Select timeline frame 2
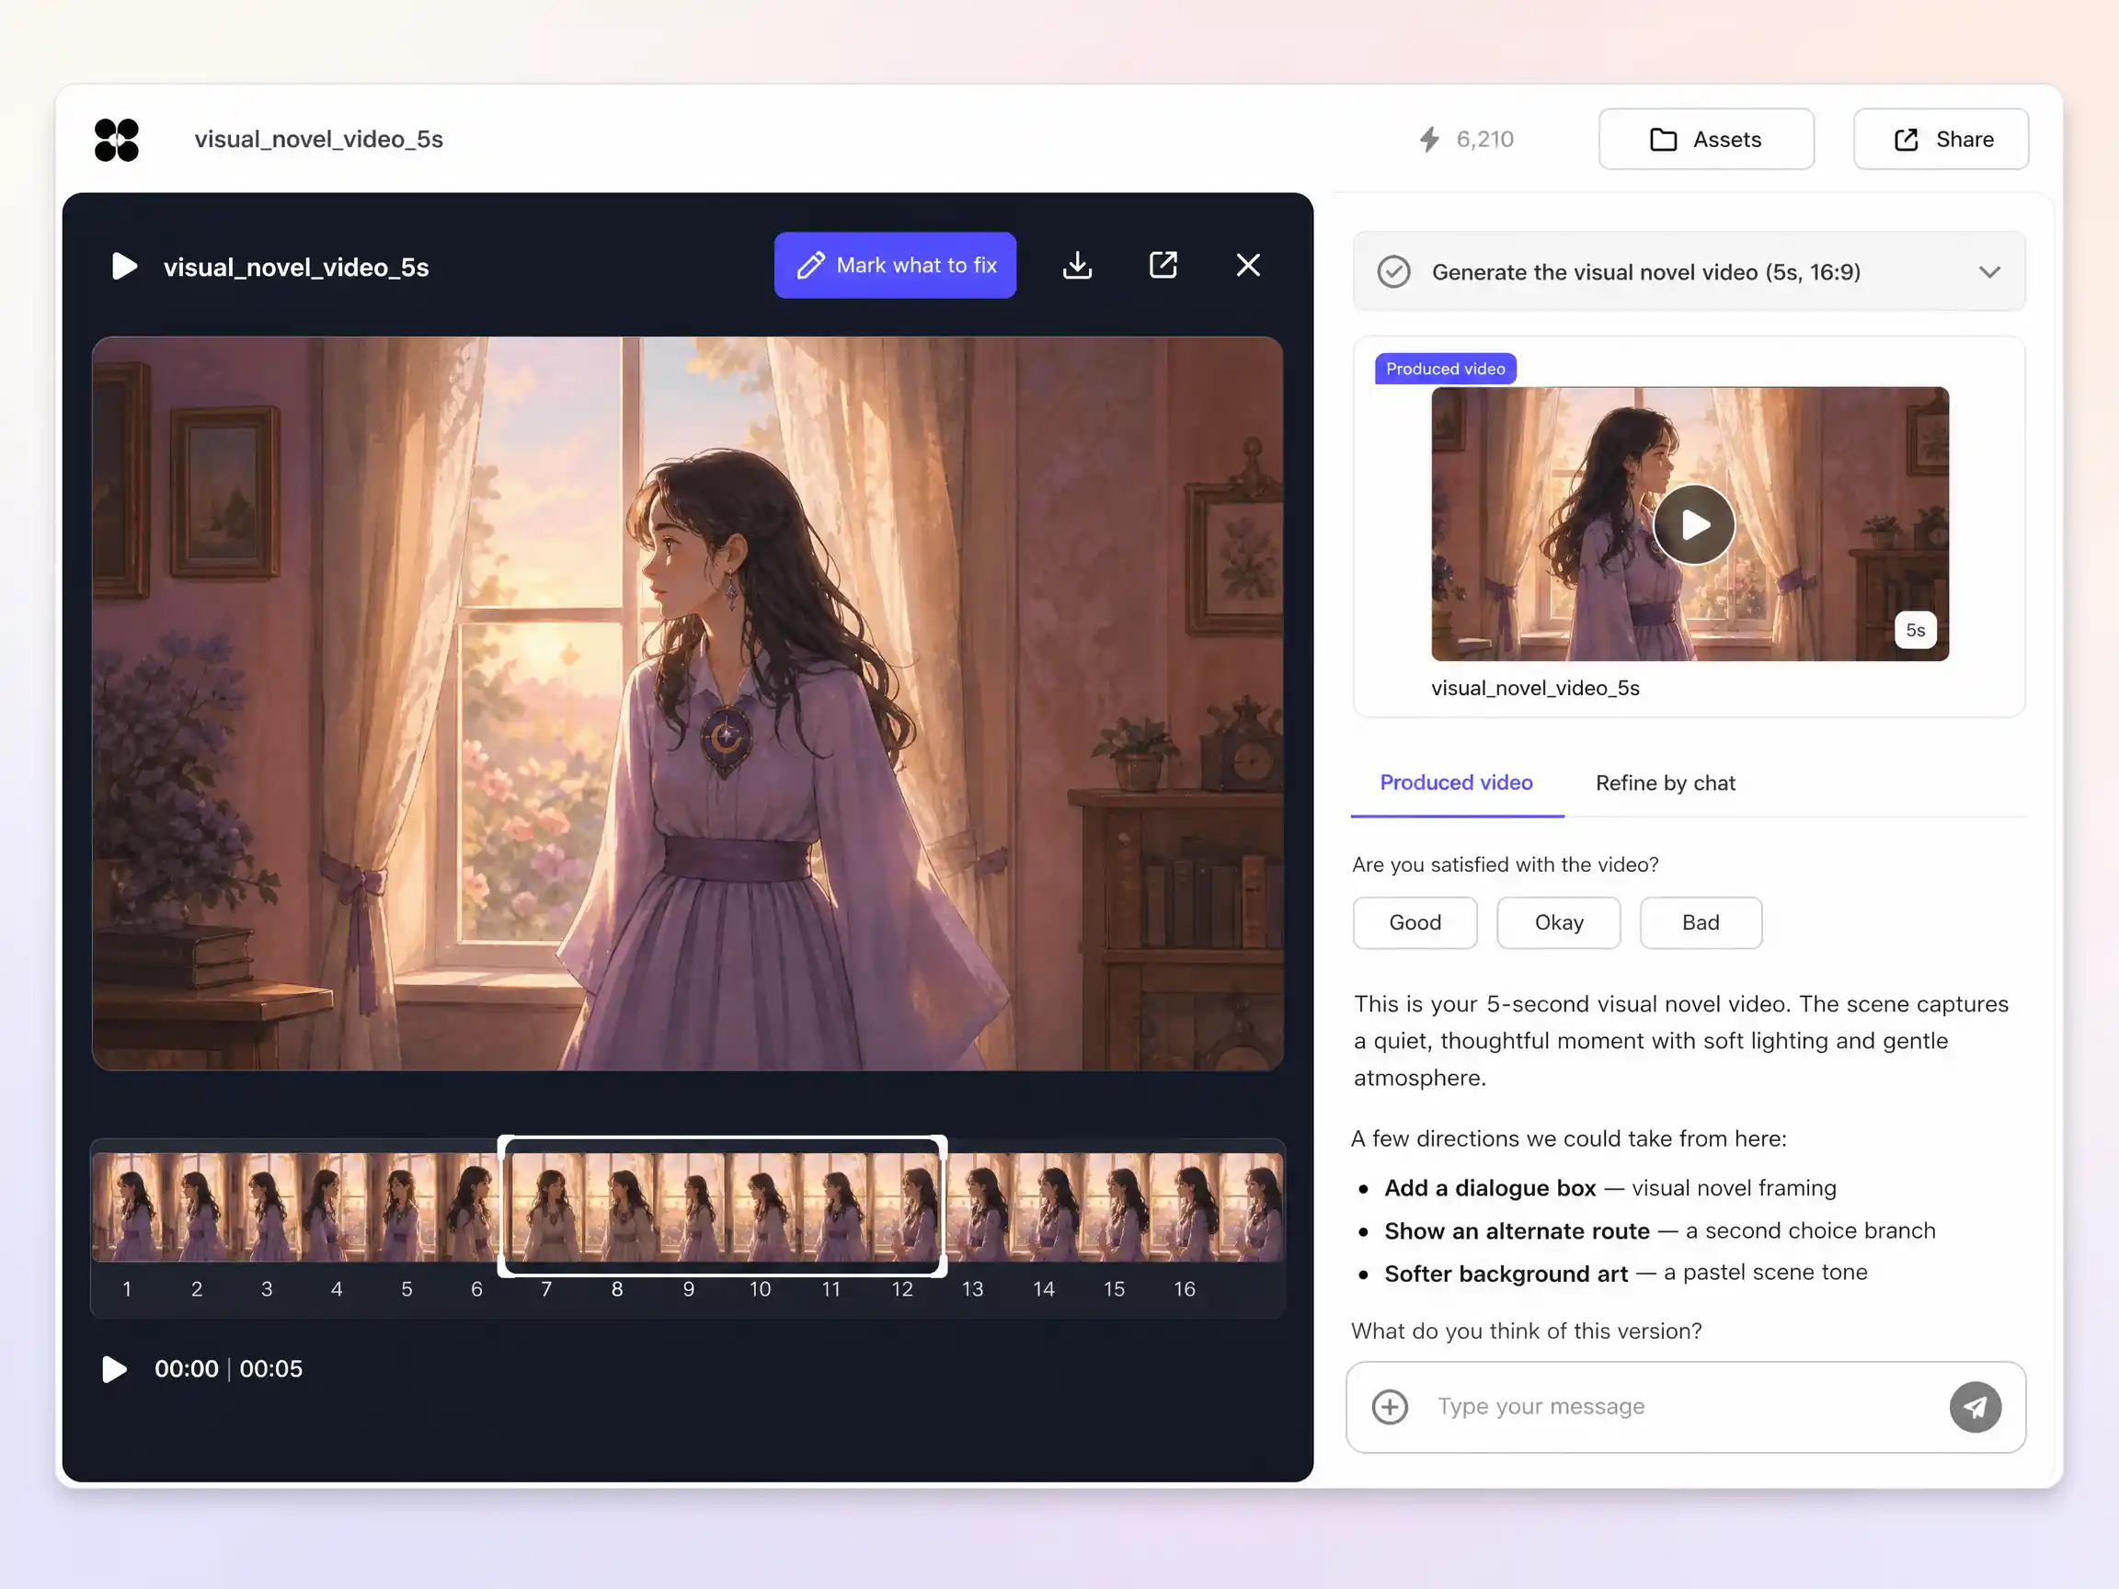This screenshot has width=2119, height=1589. pos(197,1208)
